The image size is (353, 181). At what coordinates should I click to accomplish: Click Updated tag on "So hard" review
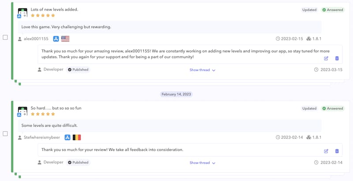(x=309, y=108)
